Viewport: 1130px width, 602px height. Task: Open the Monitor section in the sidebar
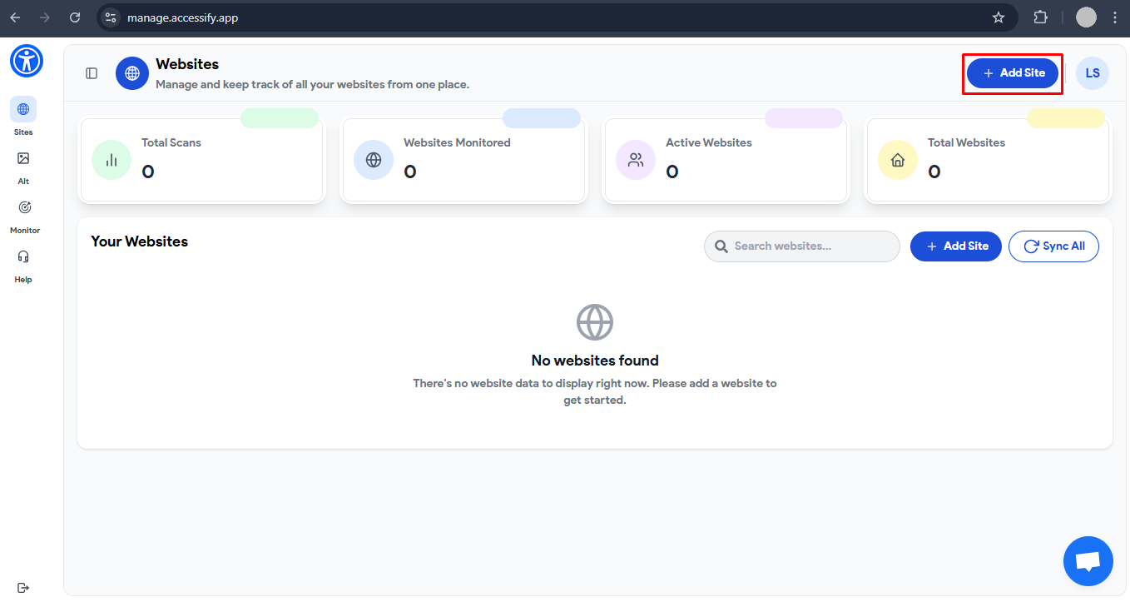(x=24, y=212)
